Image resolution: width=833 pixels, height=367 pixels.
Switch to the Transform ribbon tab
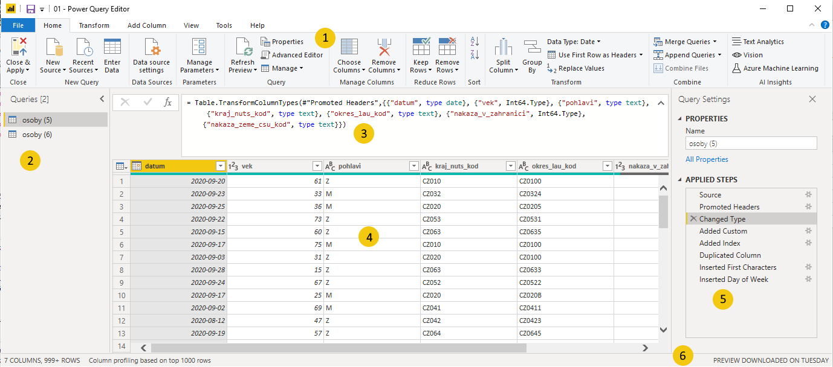(94, 25)
